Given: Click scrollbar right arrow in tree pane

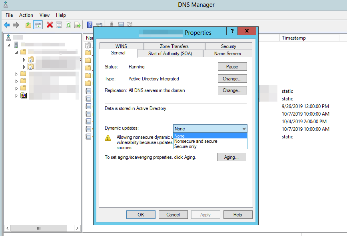Looking at the screenshot, I should point(77,228).
